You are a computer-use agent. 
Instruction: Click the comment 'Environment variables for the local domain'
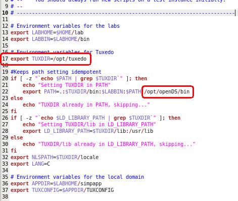click(77, 177)
